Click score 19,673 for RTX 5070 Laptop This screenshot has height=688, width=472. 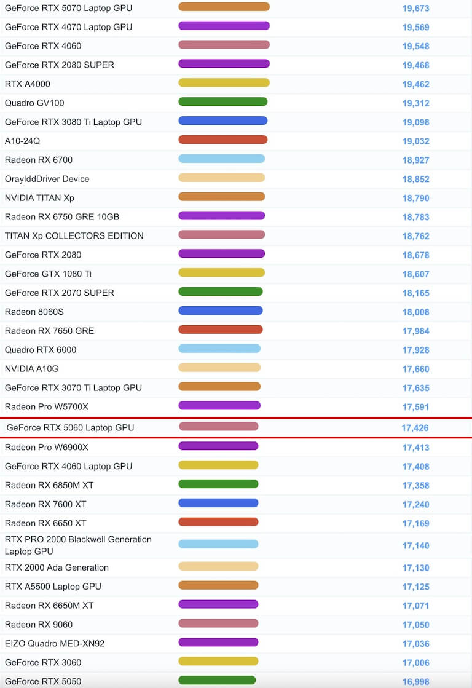[x=416, y=9]
